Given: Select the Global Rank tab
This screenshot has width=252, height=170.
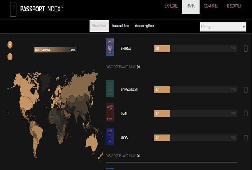Looking at the screenshot, I should [98, 26].
